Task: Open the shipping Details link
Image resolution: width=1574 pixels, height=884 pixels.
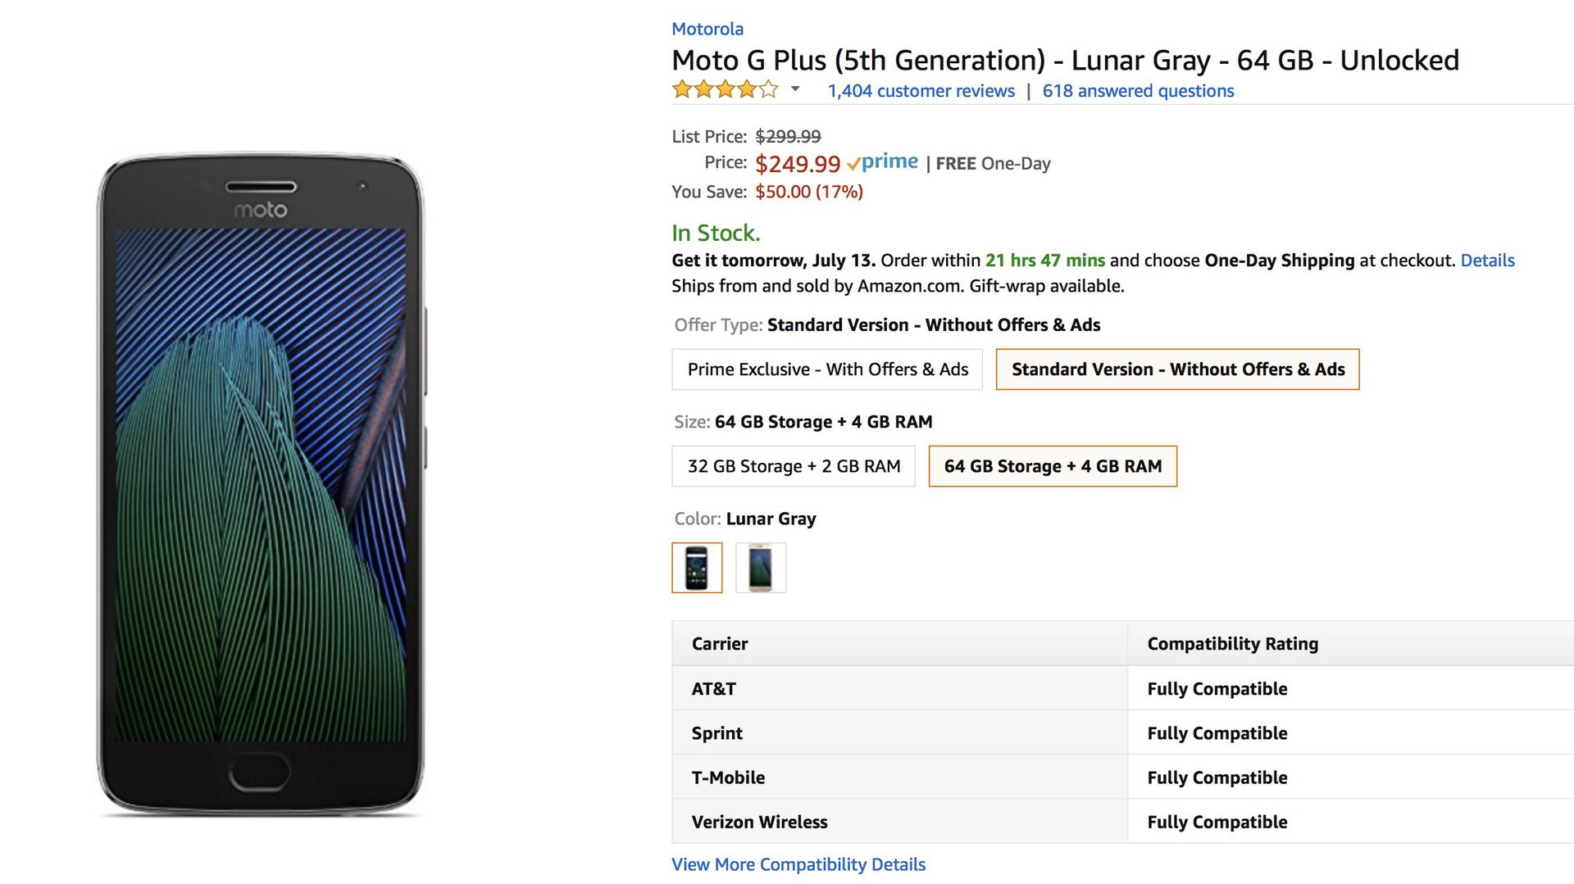Action: coord(1487,261)
